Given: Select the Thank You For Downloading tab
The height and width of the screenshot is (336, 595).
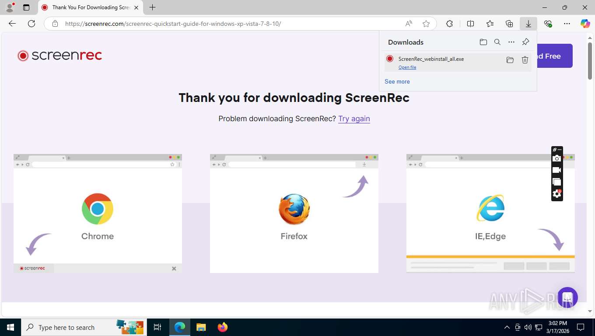Looking at the screenshot, I should click(x=91, y=7).
